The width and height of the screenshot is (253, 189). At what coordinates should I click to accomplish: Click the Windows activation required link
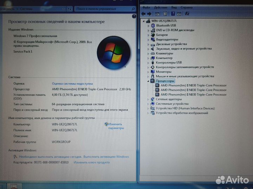tap(74, 157)
